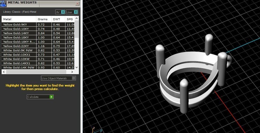260x133 pixels.
Task: Click the METAL WEIGHTS panel title
Action: [x=22, y=2]
